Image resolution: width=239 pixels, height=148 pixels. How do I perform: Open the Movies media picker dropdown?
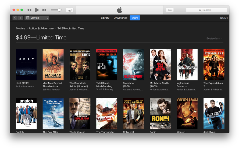click(37, 18)
